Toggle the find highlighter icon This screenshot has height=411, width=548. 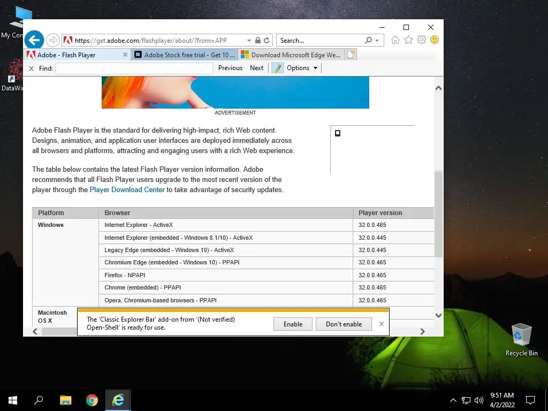(x=278, y=68)
